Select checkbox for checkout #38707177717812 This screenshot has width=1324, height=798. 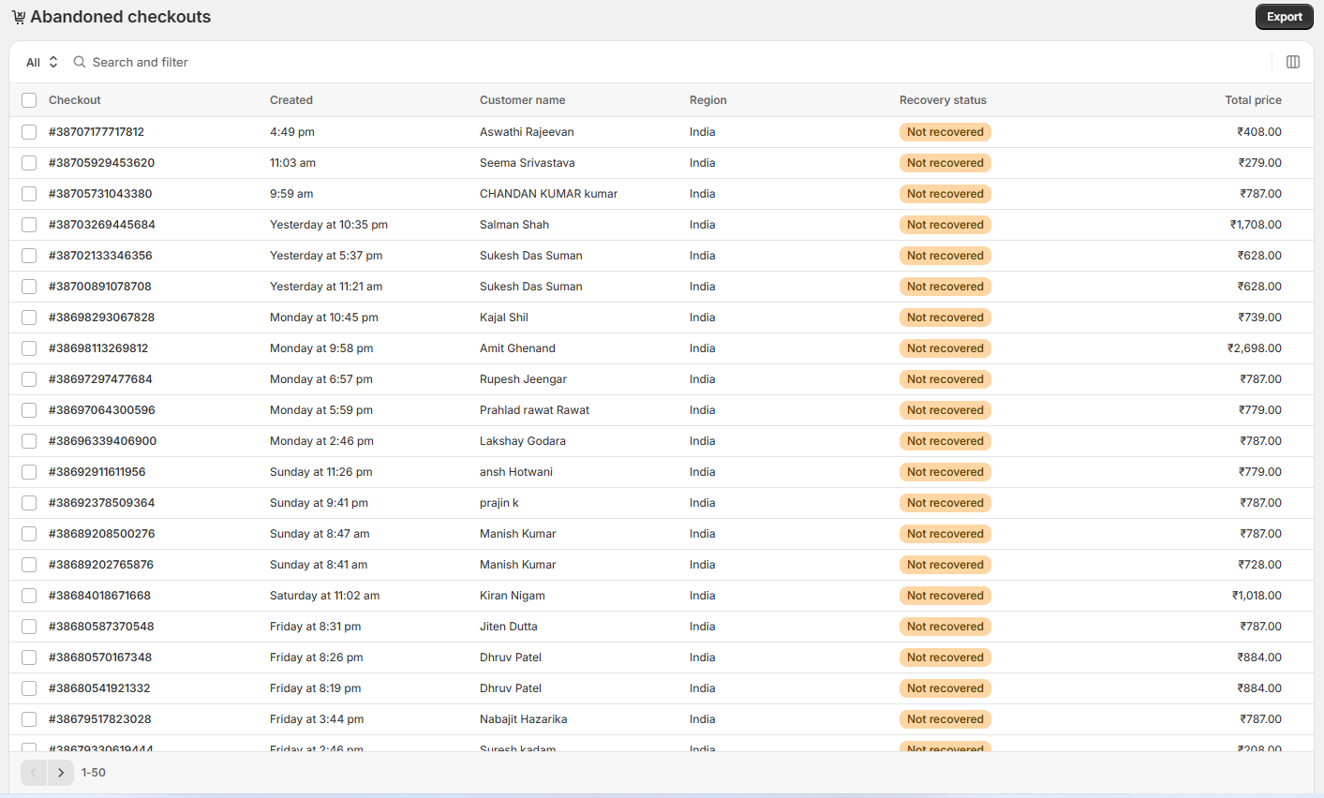(x=29, y=132)
